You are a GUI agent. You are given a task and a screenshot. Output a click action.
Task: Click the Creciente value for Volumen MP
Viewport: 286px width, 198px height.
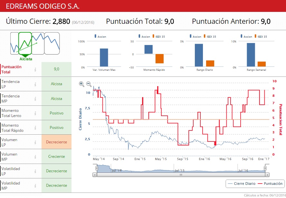pyautogui.click(x=56, y=157)
